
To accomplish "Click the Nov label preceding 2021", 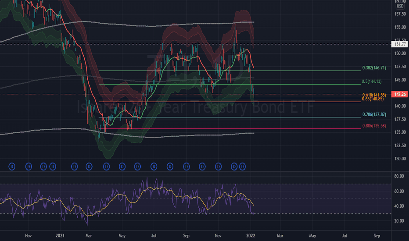I will pyautogui.click(x=28, y=236).
